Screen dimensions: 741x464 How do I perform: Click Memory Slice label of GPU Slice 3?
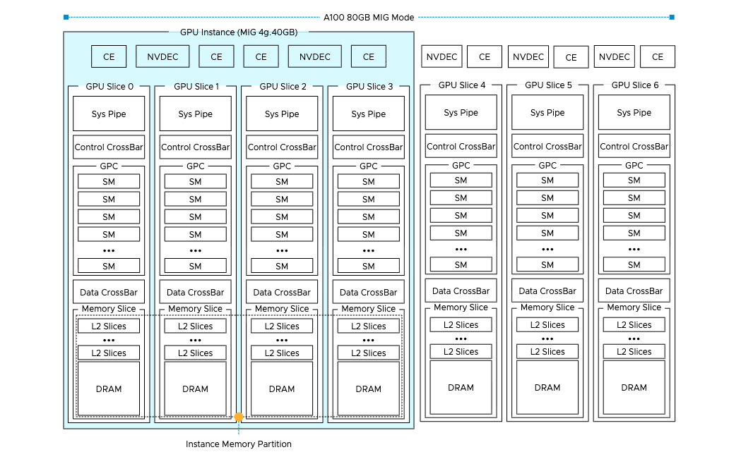(369, 308)
